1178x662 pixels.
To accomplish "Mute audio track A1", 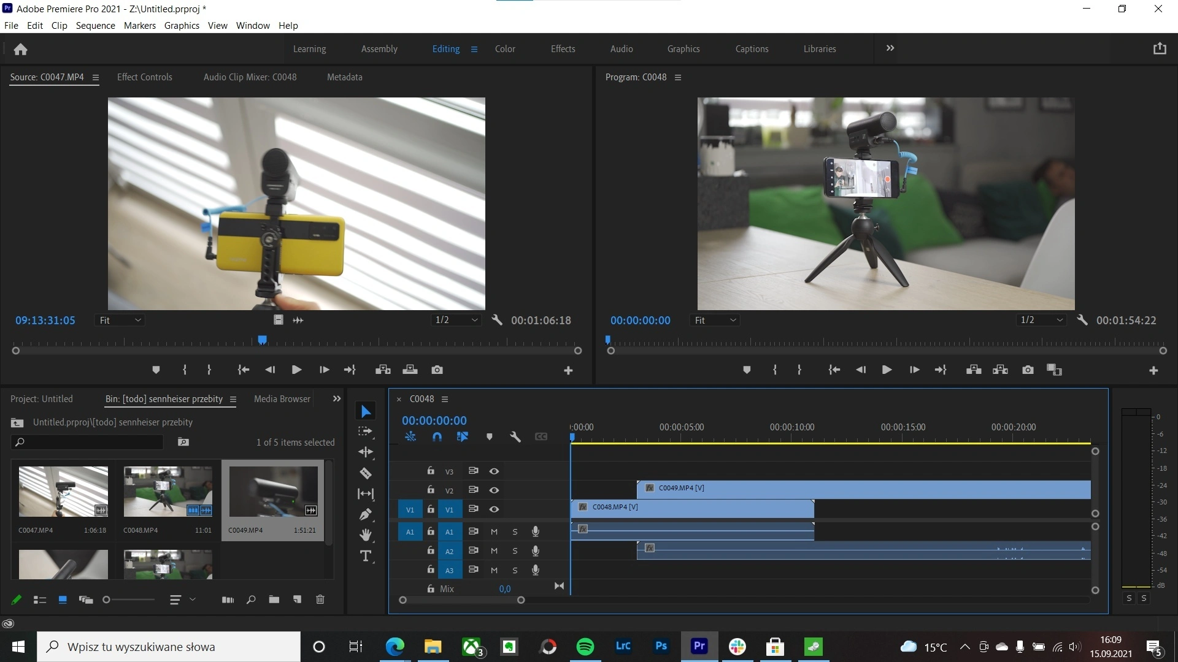I will point(494,532).
